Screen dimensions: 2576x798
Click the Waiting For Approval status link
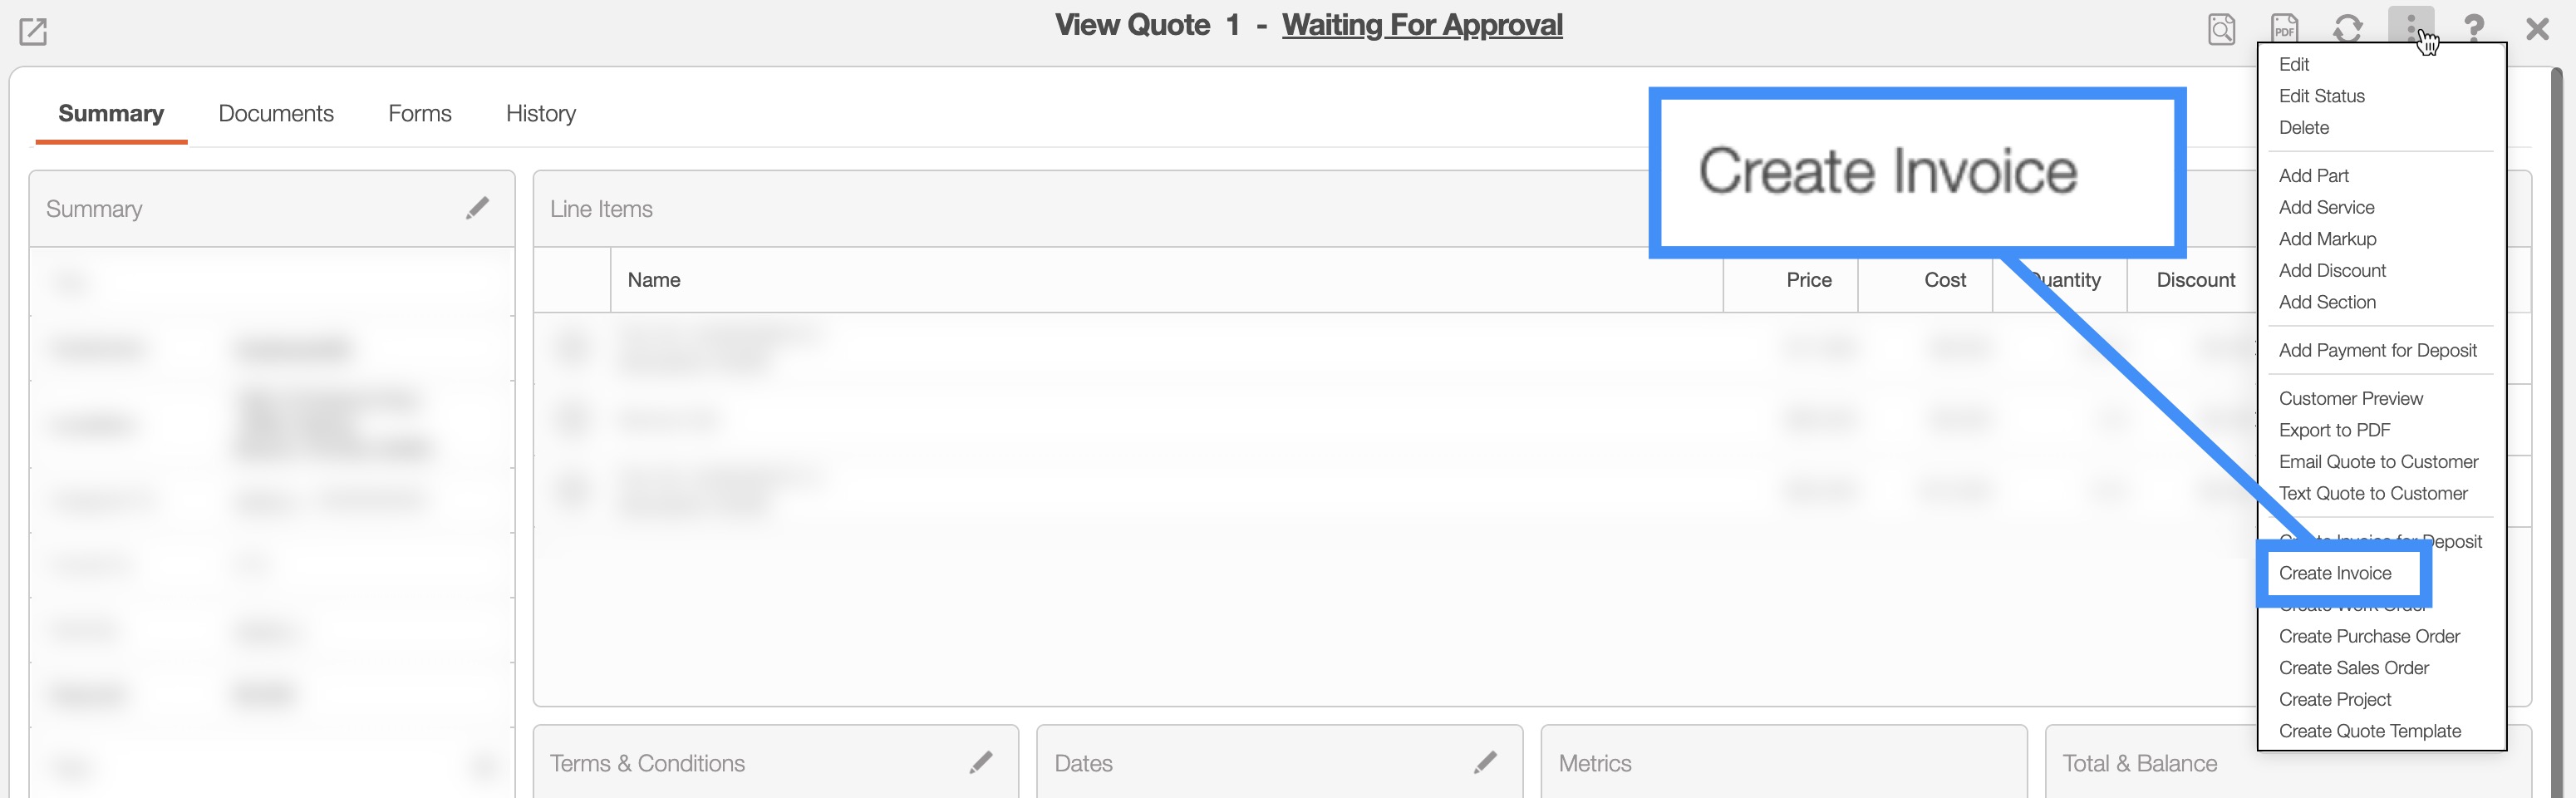1422,25
